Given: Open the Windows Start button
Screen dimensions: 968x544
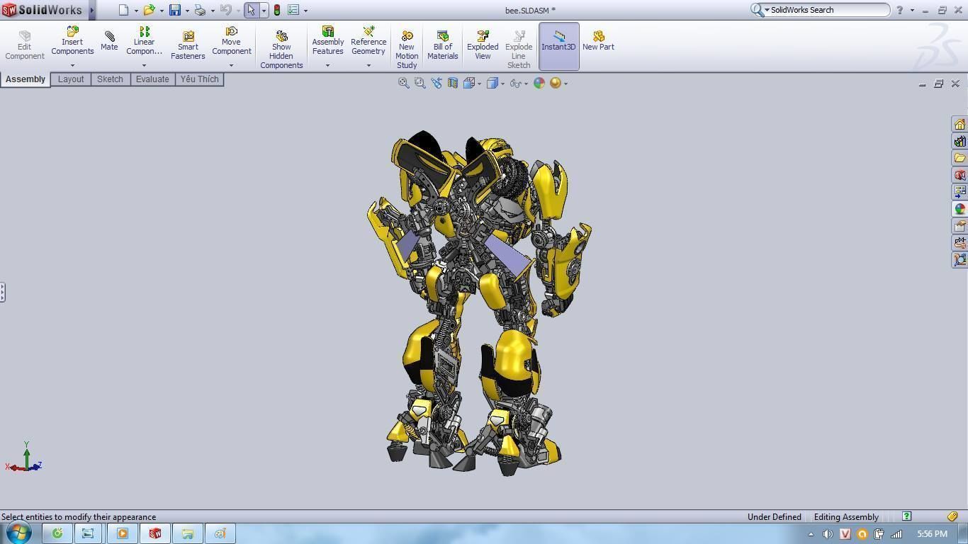Looking at the screenshot, I should [18, 533].
